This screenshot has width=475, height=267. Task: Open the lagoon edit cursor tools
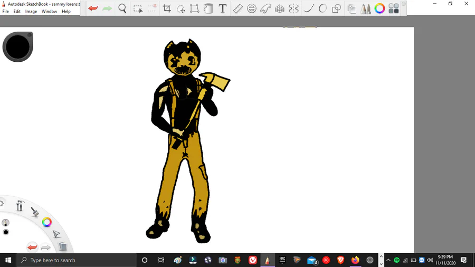click(56, 234)
